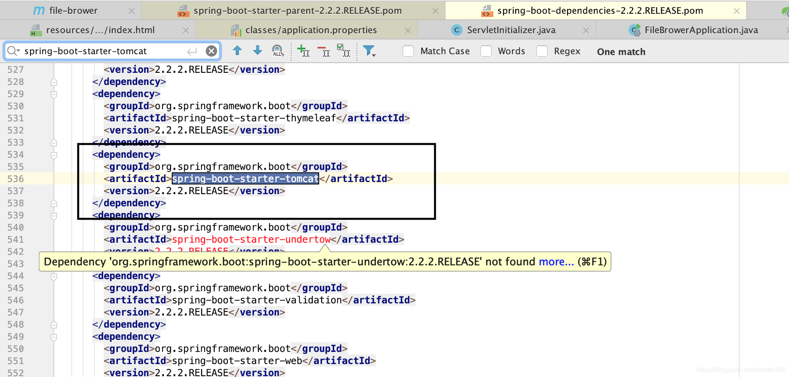This screenshot has height=377, width=789.
Task: Jump to next search occurrence arrow
Action: coord(258,51)
